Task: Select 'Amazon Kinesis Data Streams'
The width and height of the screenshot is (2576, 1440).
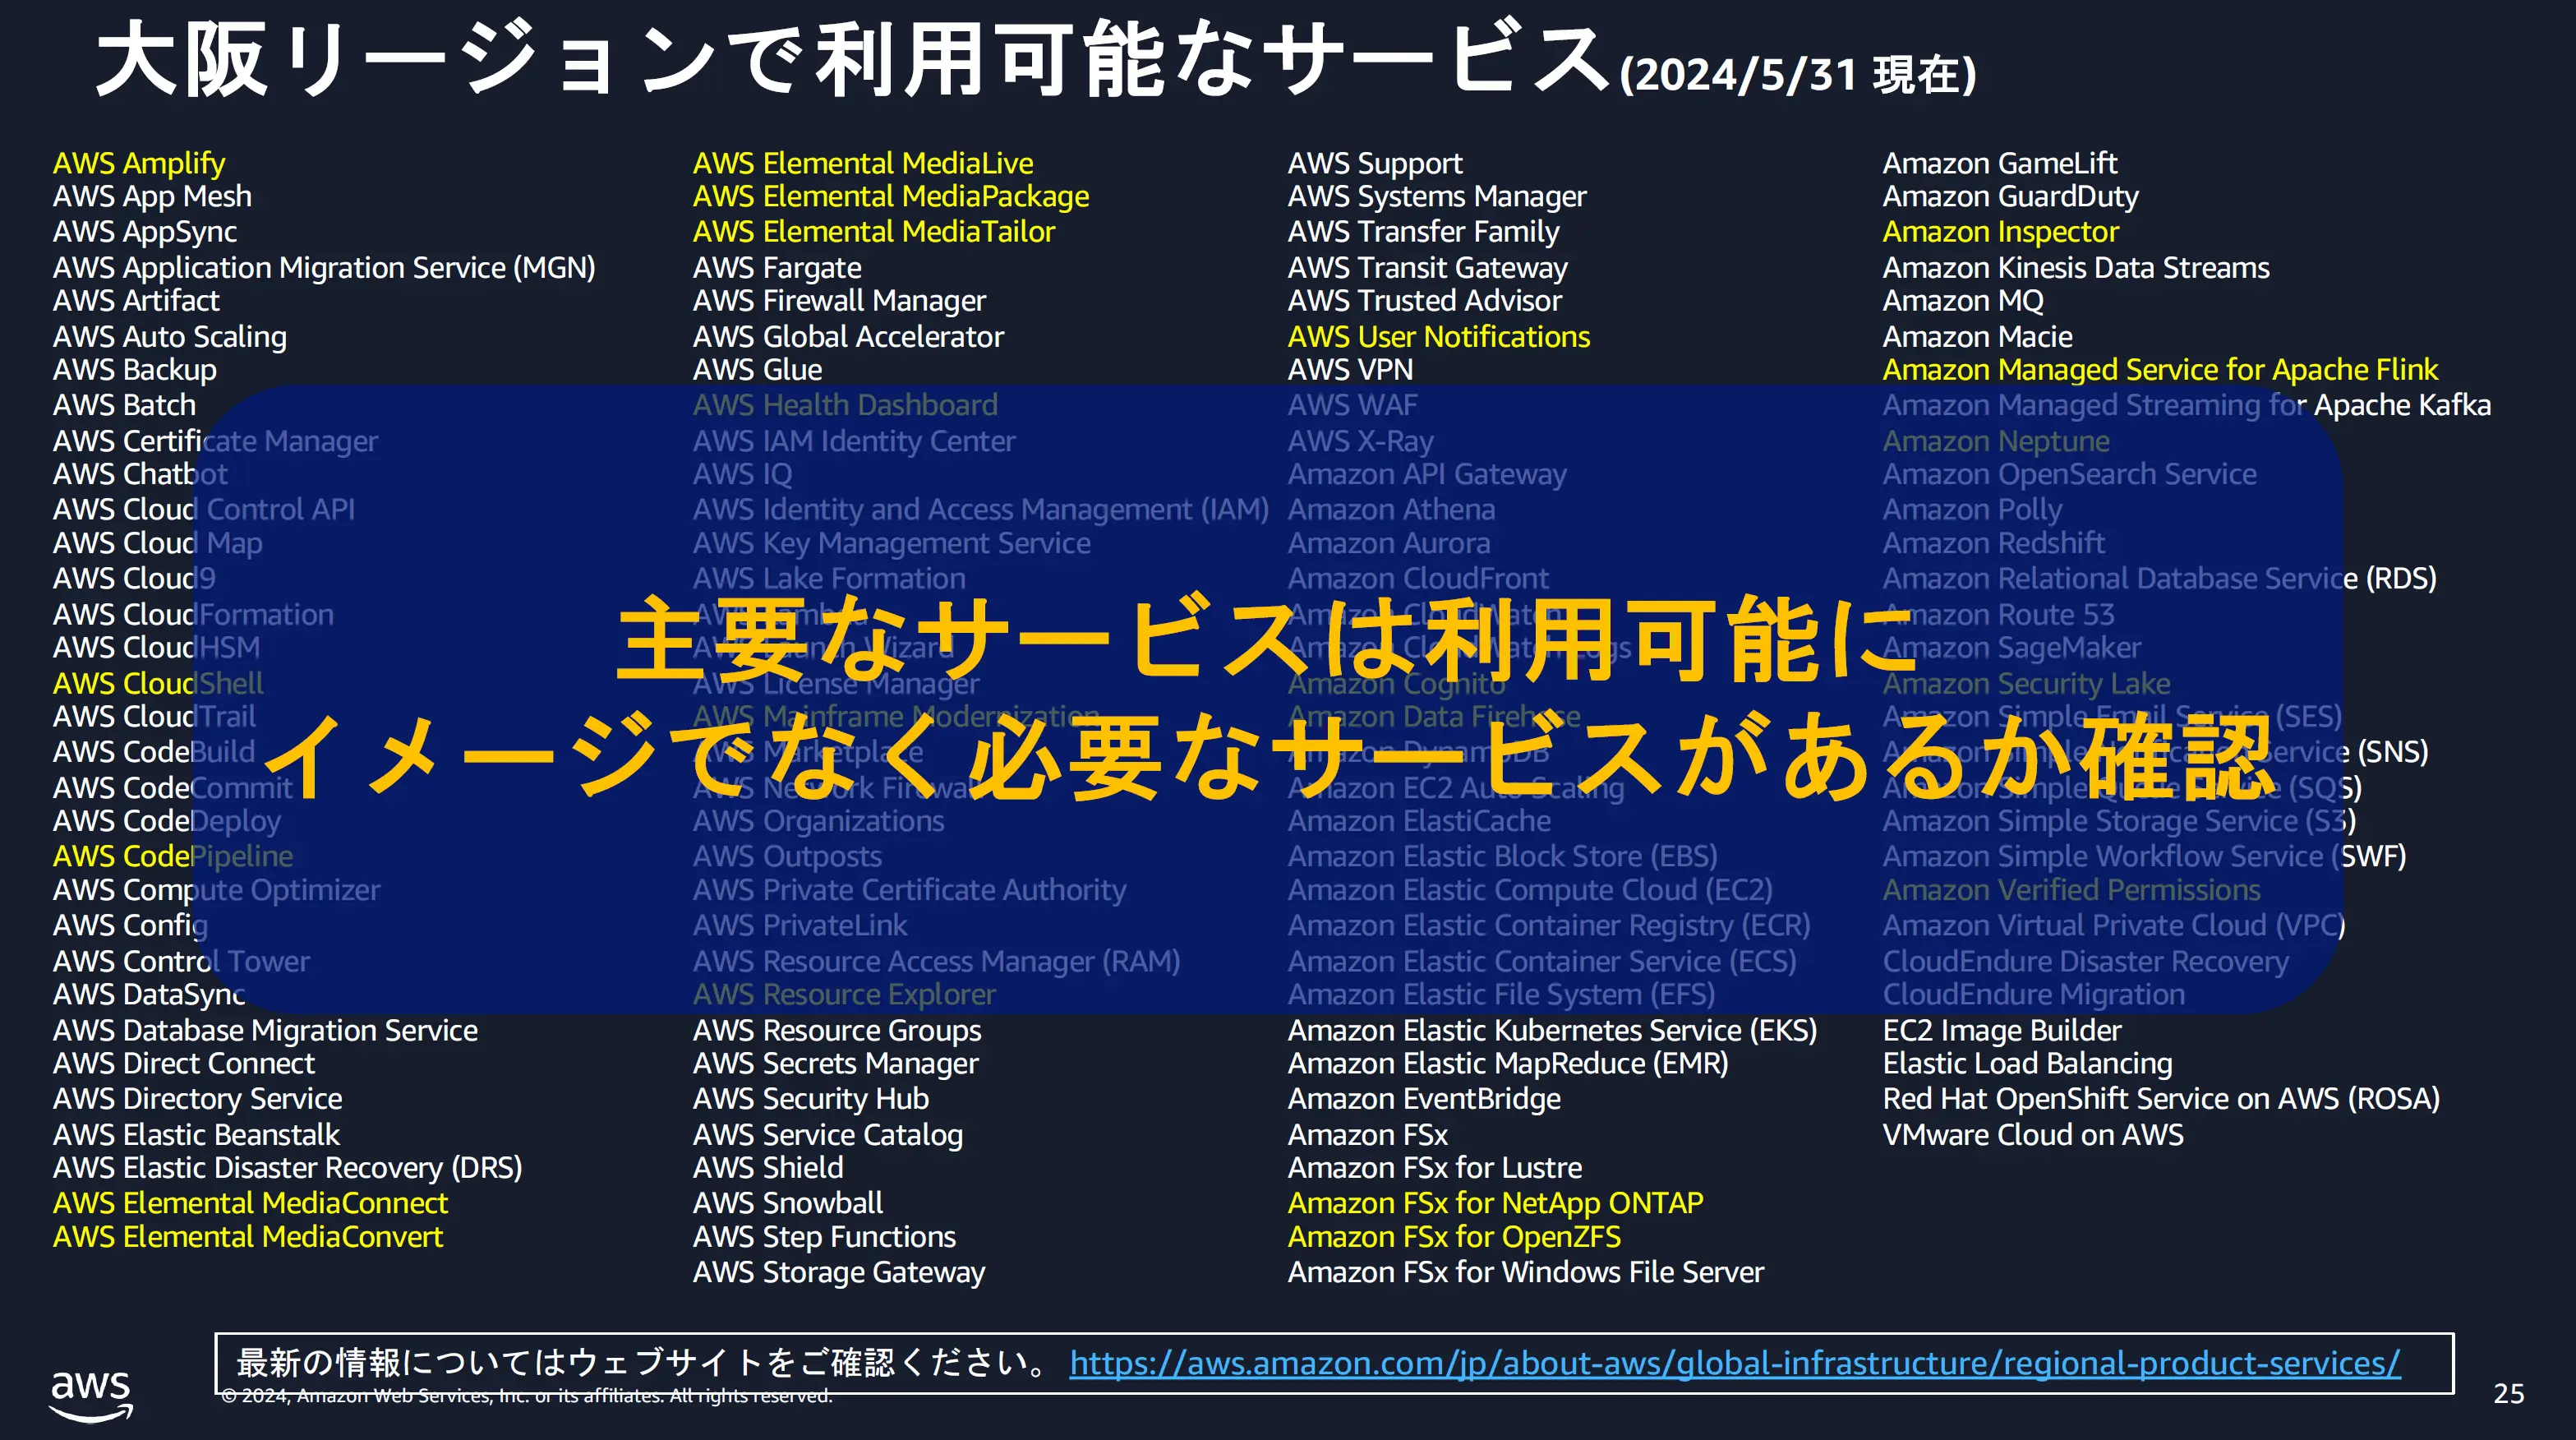Action: (x=2076, y=268)
